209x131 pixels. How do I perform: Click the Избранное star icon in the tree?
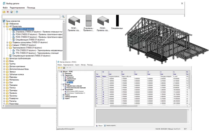tap(7, 24)
